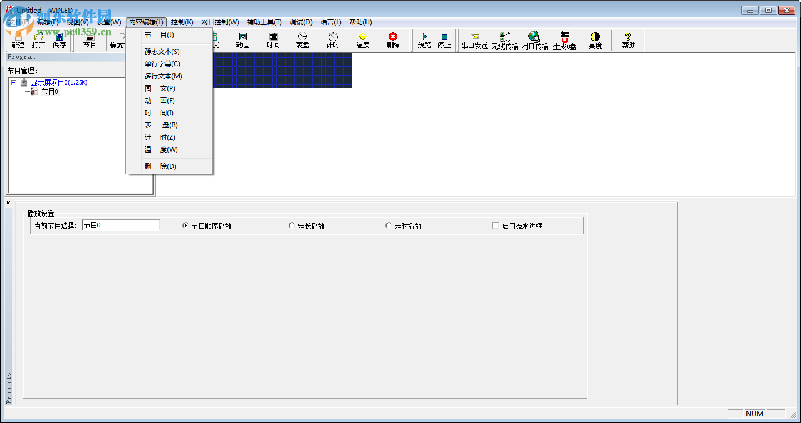Select the 定长播放 radio button
The height and width of the screenshot is (423, 801).
click(291, 226)
